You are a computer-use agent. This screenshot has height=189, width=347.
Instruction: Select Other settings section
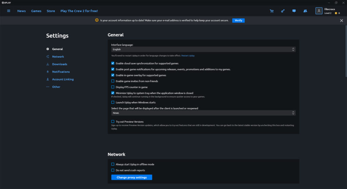coord(56,87)
